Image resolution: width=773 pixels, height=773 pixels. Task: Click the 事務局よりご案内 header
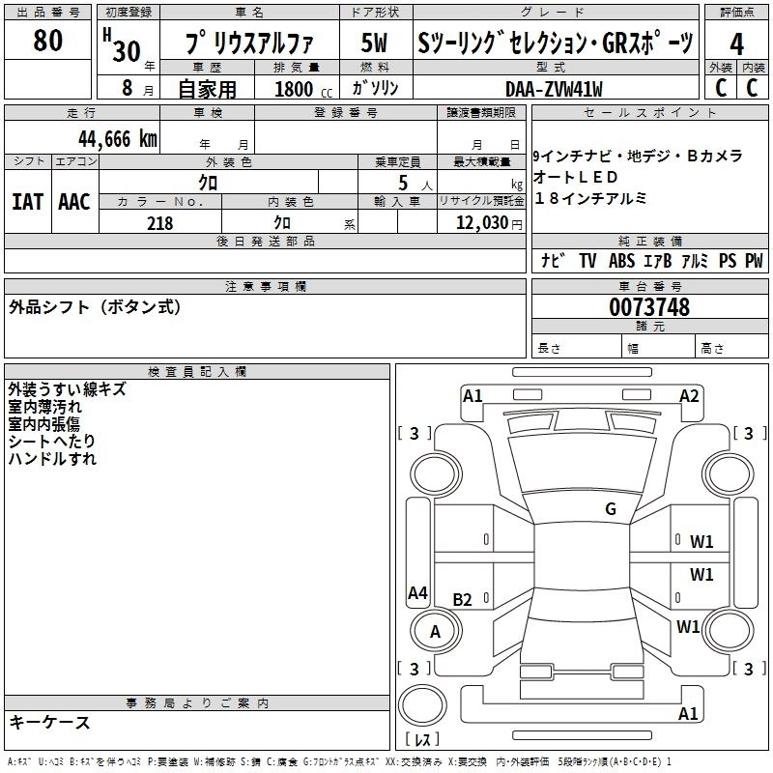197,703
